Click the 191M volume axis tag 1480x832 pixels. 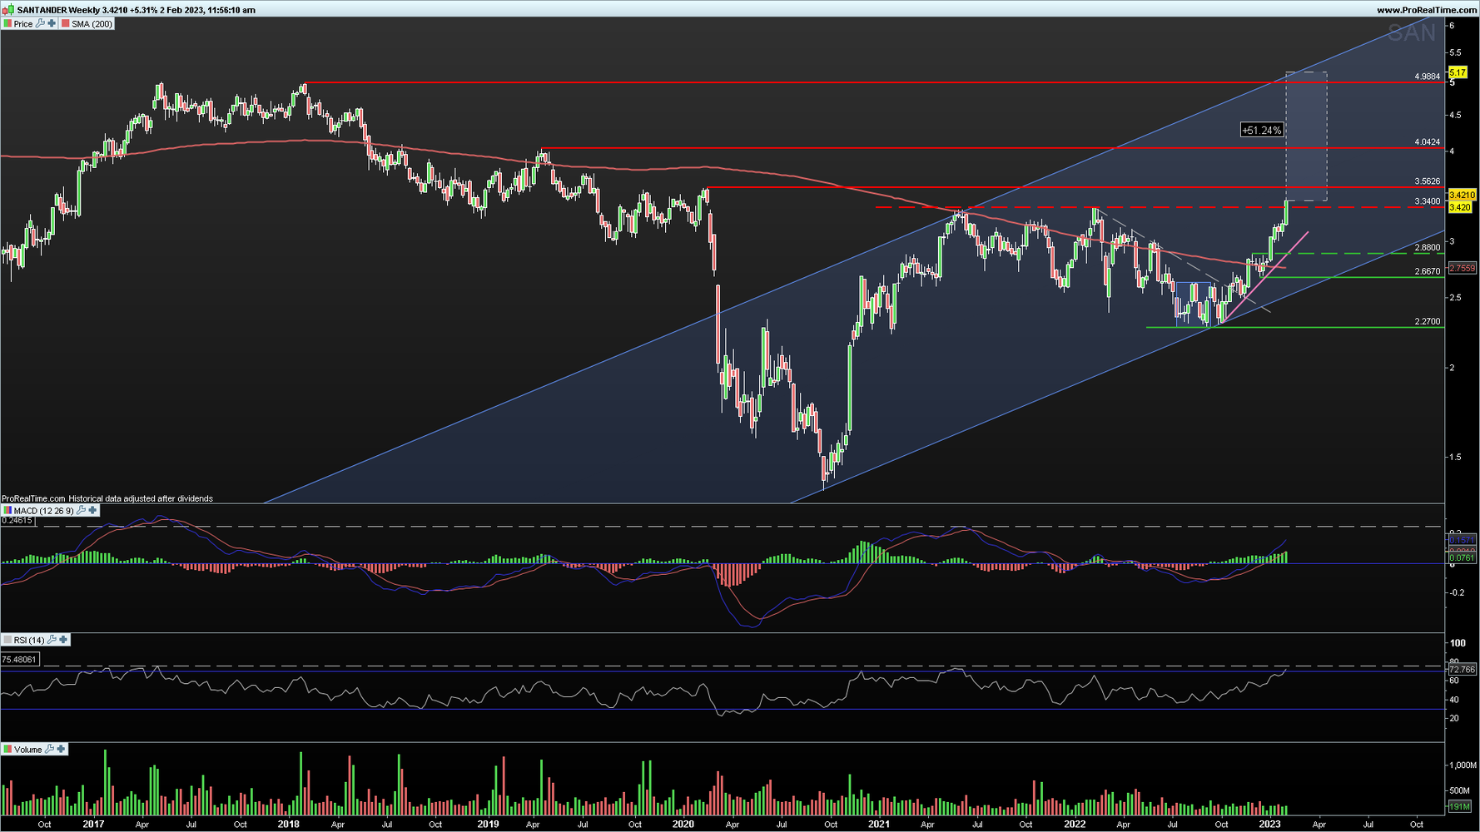pos(1459,807)
